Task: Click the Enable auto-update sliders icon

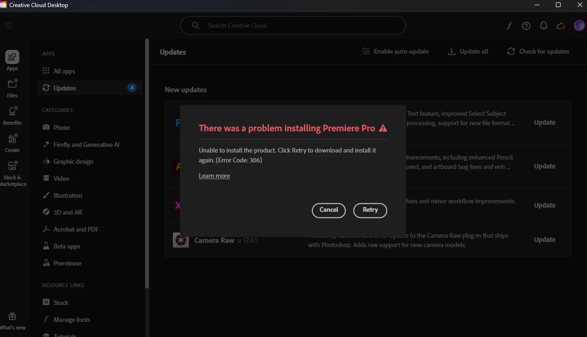Action: click(366, 51)
